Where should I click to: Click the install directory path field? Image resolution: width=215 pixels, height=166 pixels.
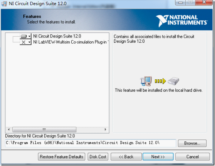(x=91, y=143)
